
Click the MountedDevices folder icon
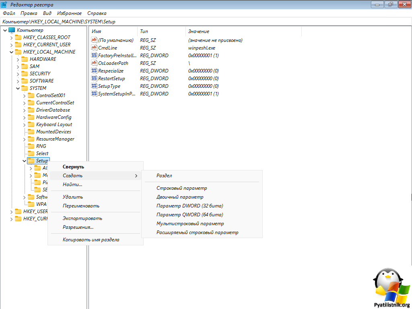[x=31, y=132]
